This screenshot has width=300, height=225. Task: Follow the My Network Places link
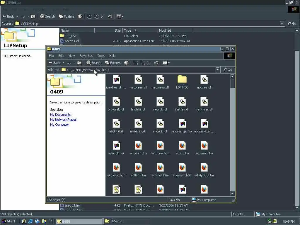click(63, 120)
